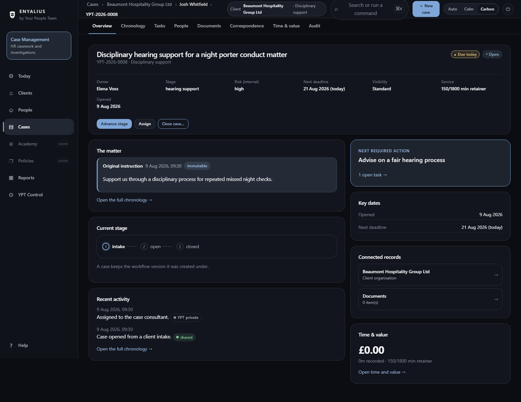Open Reports via its grid icon

(11, 178)
